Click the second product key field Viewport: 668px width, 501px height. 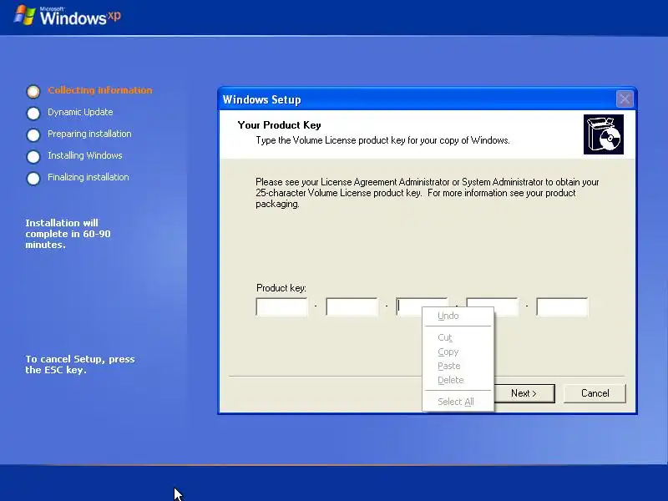tap(352, 306)
